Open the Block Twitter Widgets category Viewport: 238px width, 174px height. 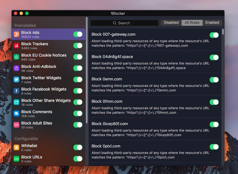48,80
